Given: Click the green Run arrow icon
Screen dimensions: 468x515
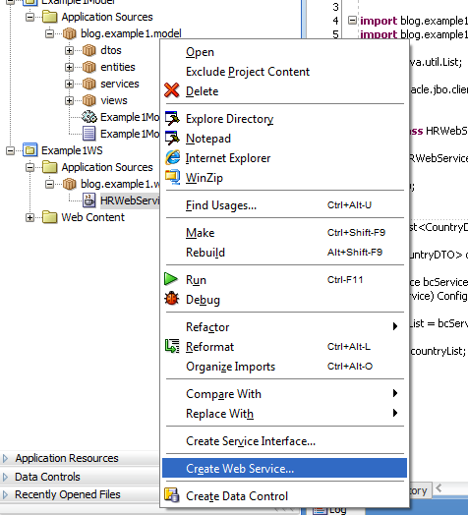Looking at the screenshot, I should click(171, 279).
